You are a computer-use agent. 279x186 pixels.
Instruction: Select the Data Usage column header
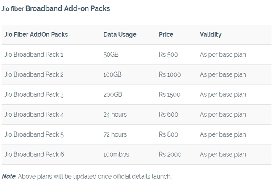[x=120, y=35]
